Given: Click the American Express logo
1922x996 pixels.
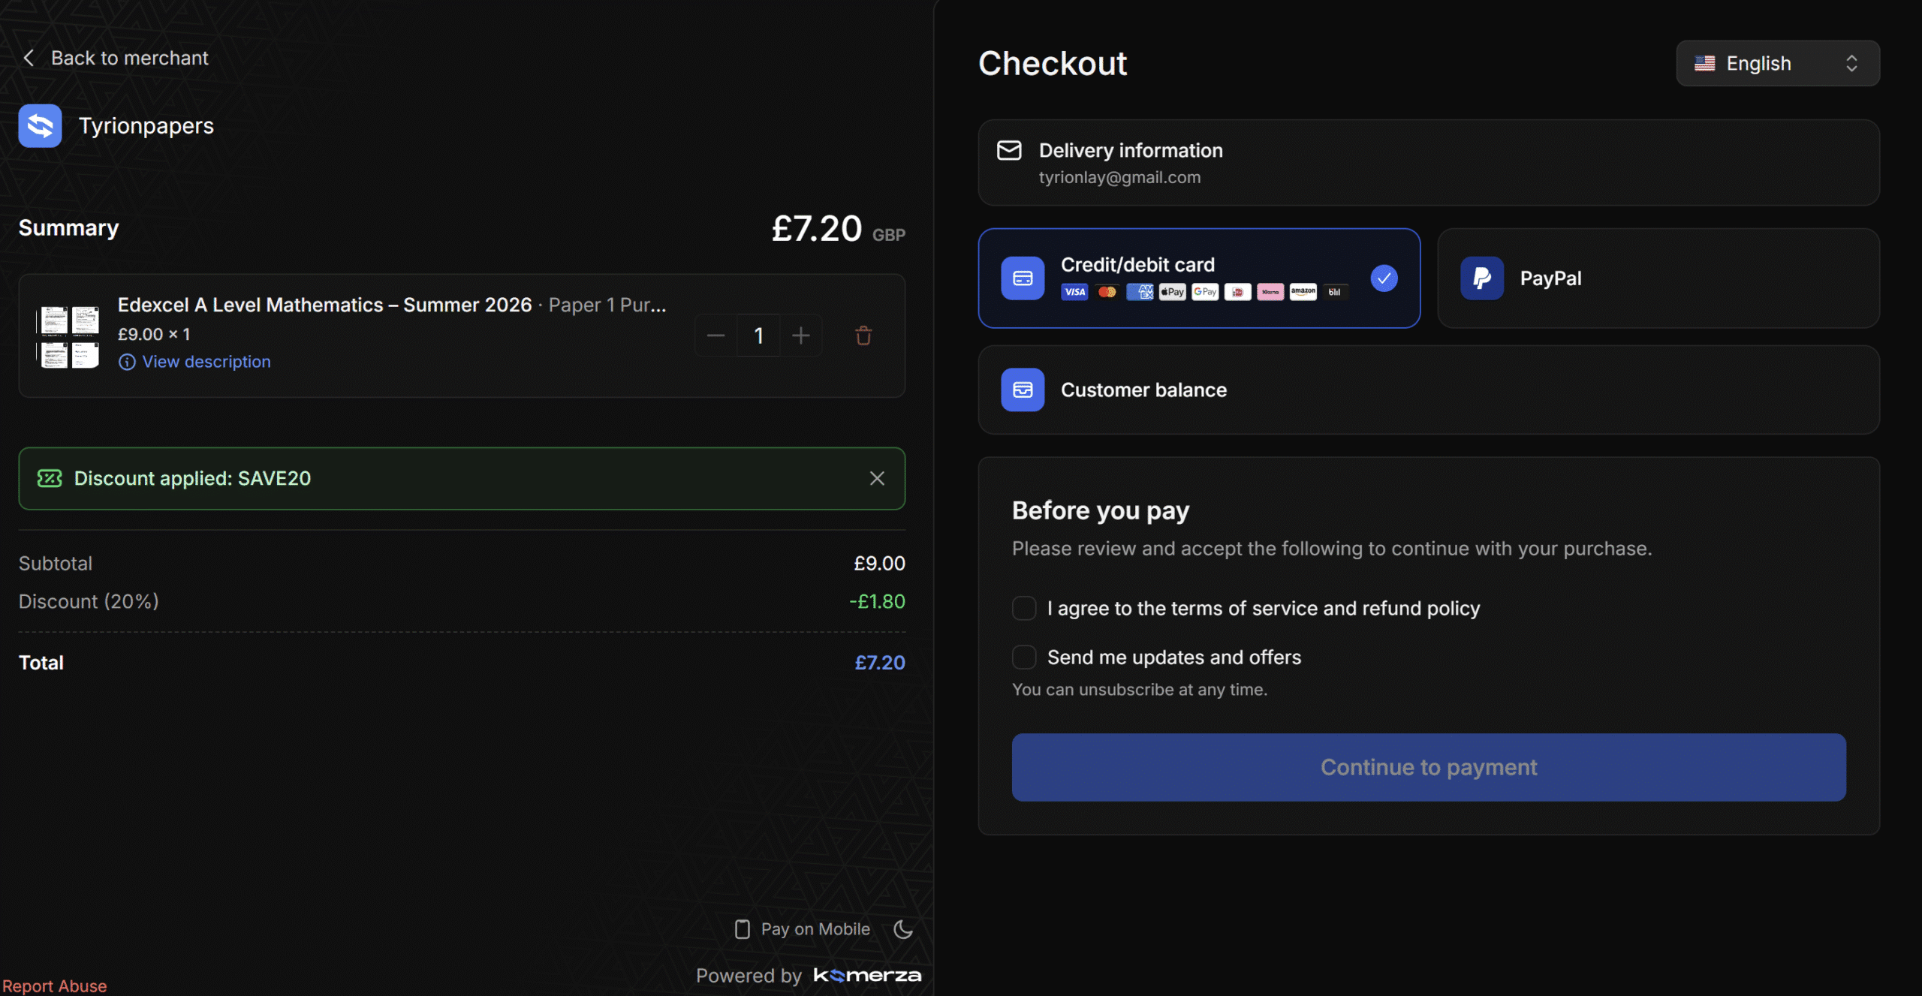Looking at the screenshot, I should pos(1140,292).
